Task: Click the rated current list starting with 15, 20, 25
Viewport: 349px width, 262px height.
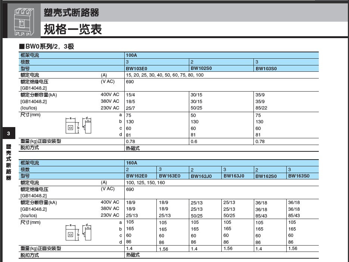Action: pos(165,75)
